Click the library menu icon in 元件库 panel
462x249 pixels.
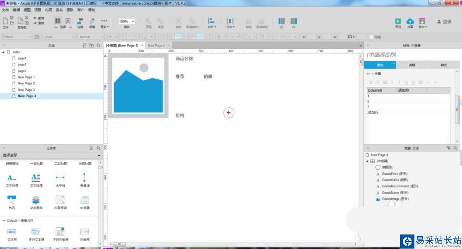[91, 148]
